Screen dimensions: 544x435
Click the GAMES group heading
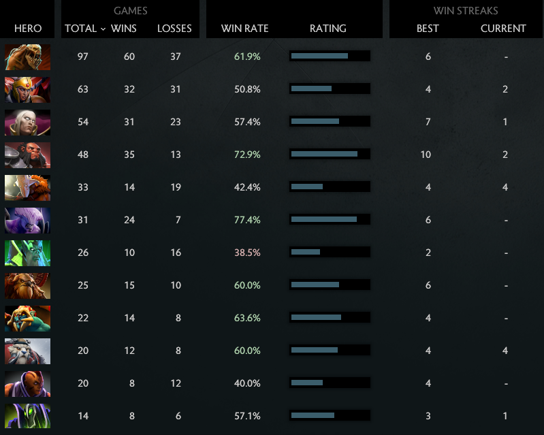tap(131, 11)
